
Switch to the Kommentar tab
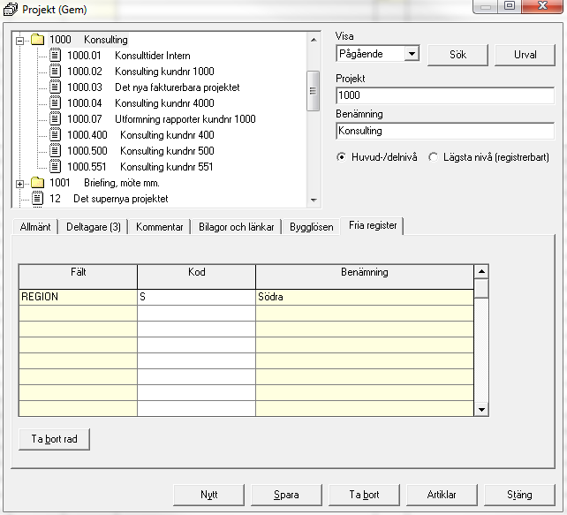tap(160, 227)
